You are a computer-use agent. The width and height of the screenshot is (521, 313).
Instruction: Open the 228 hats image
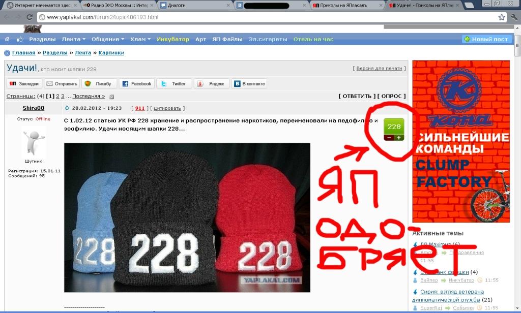[187, 218]
